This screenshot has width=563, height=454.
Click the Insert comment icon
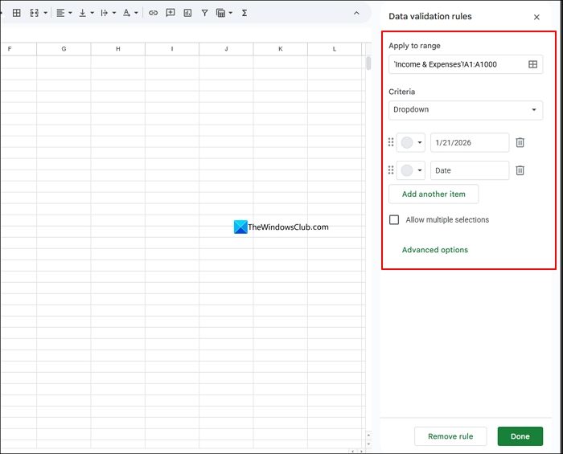coord(171,13)
